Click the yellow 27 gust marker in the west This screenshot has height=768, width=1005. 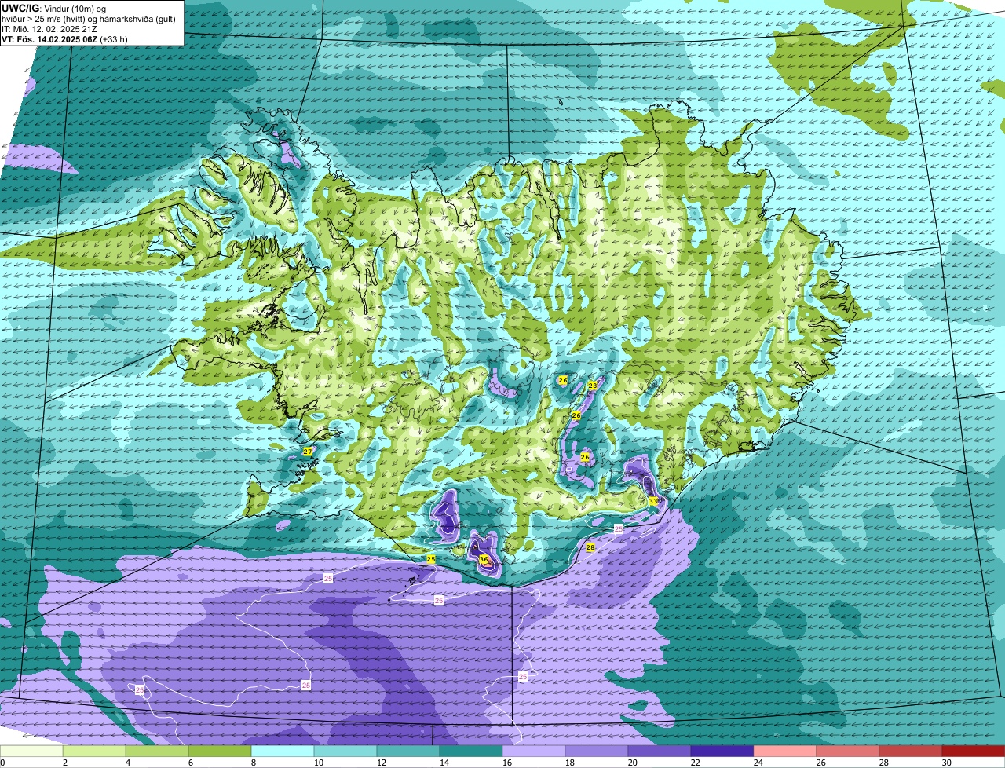tap(308, 452)
